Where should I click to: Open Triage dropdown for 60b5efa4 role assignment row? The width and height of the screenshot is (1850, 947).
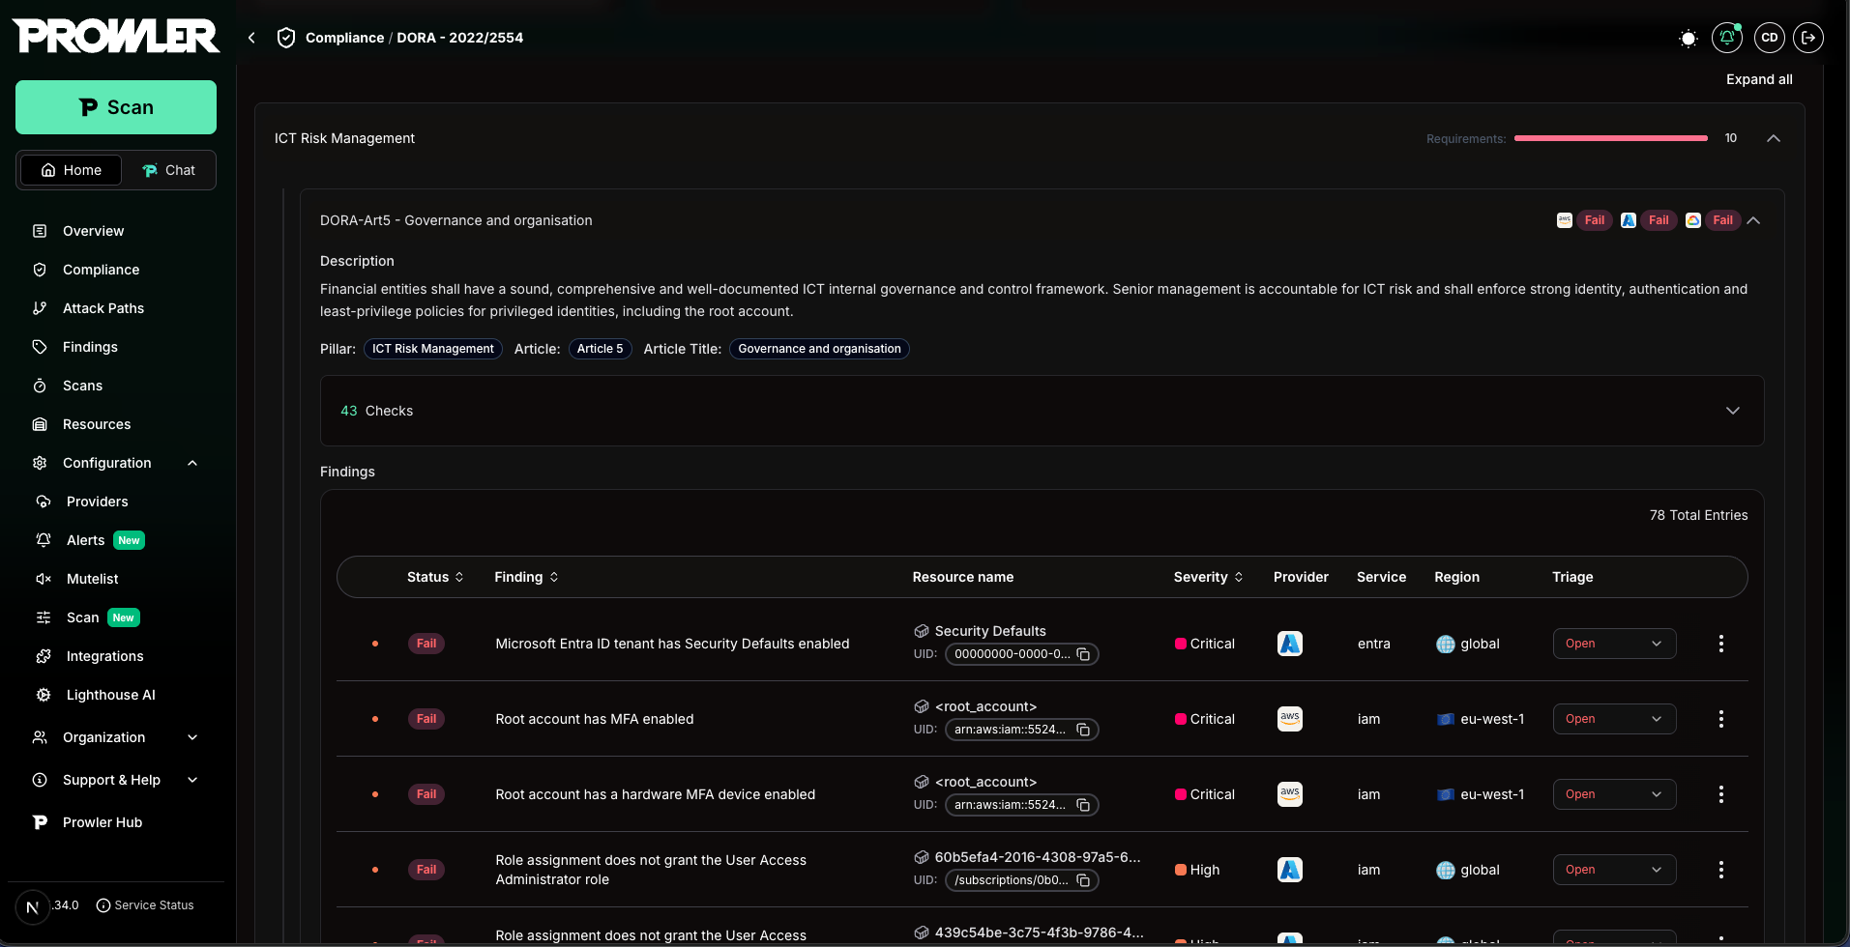(1614, 870)
